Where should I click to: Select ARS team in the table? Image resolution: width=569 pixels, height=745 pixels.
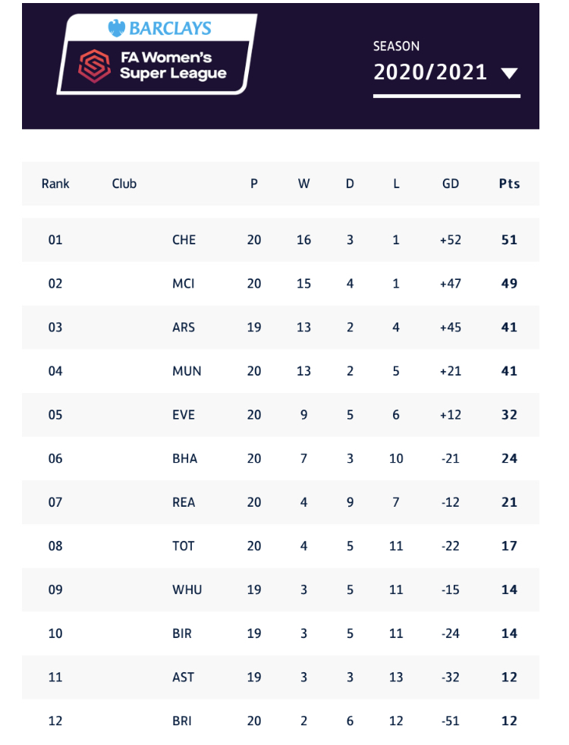[184, 328]
